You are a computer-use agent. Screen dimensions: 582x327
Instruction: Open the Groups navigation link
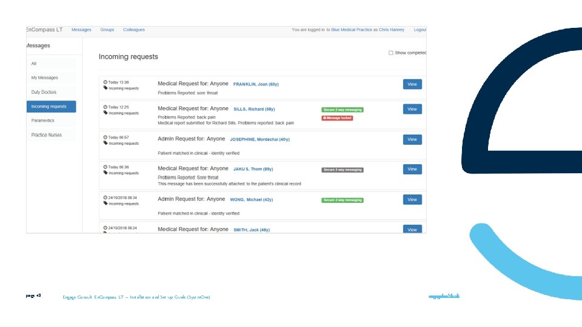pyautogui.click(x=107, y=30)
